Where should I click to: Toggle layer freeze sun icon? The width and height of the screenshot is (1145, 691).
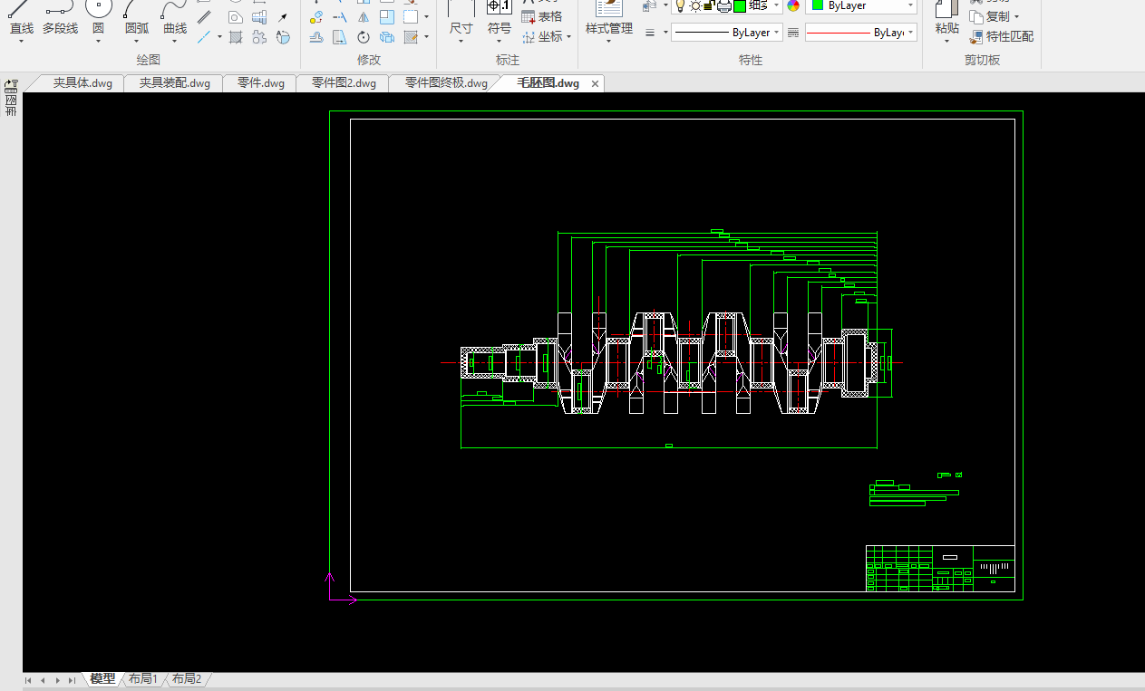(694, 6)
